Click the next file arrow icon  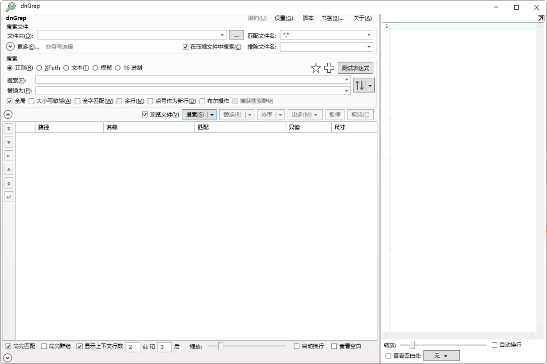[9, 156]
